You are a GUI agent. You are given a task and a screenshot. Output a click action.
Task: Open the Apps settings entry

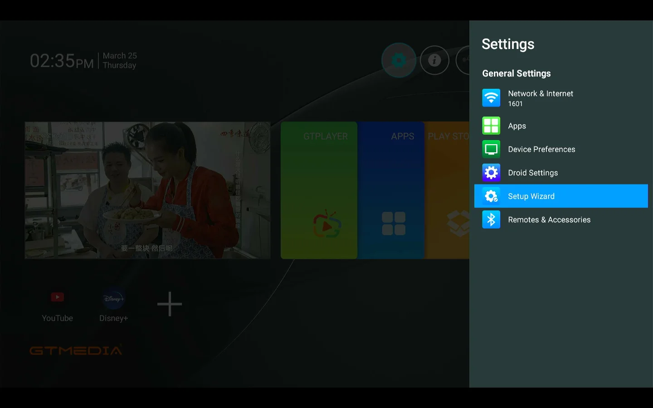(561, 126)
